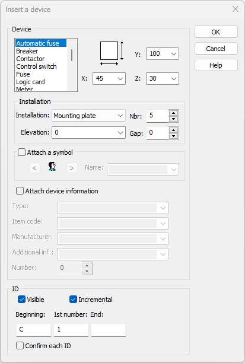Click the device dimension preview square

click(x=109, y=50)
